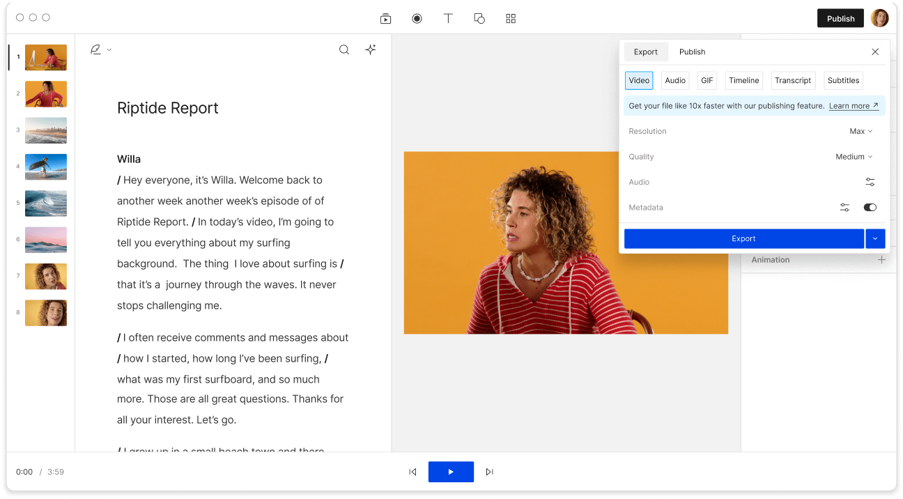Viewport: 903px width, 499px height.
Task: Click the blue Export button
Action: coord(743,238)
